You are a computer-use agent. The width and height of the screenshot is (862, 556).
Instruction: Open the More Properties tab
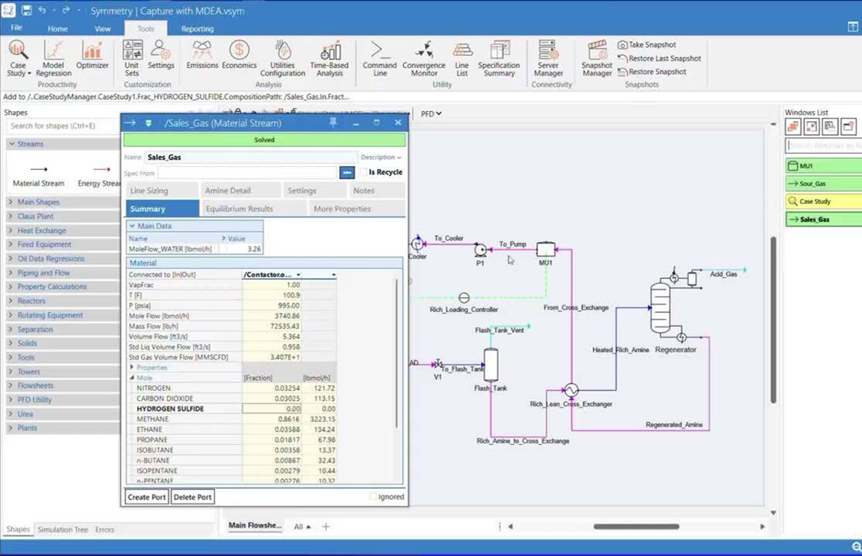(x=357, y=209)
